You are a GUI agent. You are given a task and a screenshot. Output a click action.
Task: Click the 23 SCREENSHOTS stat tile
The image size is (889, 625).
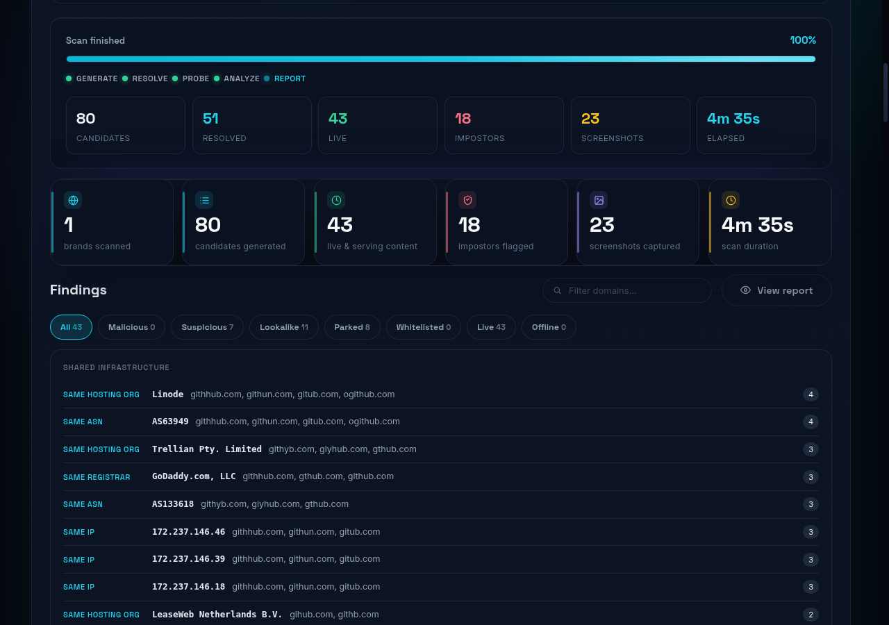pyautogui.click(x=631, y=125)
